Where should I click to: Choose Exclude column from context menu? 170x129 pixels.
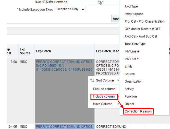click(x=104, y=89)
